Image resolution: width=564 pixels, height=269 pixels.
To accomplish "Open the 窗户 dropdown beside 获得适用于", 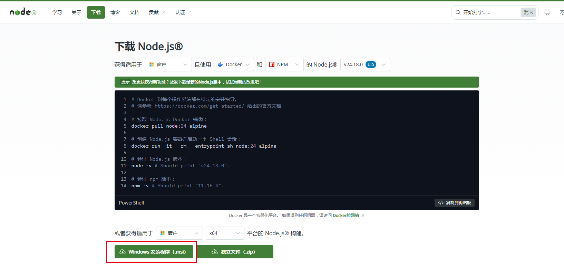I will pyautogui.click(x=168, y=64).
